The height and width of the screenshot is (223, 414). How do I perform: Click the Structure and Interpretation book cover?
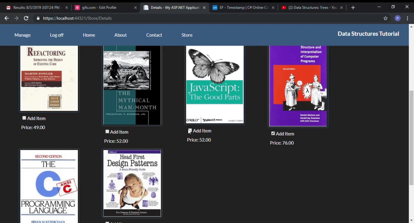298,86
